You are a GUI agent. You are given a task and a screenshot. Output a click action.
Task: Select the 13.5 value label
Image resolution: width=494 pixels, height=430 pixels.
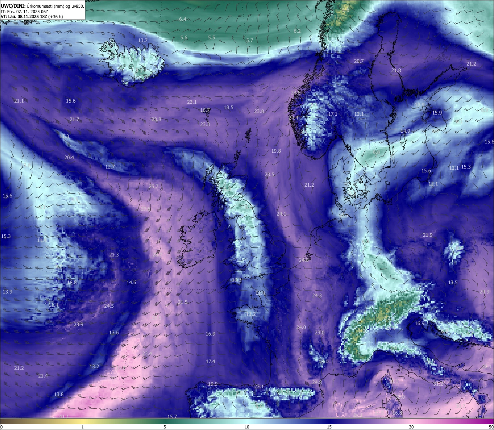(453, 283)
